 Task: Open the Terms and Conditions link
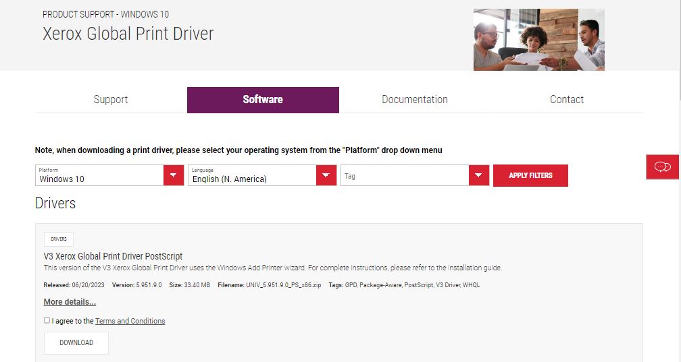pyautogui.click(x=130, y=321)
